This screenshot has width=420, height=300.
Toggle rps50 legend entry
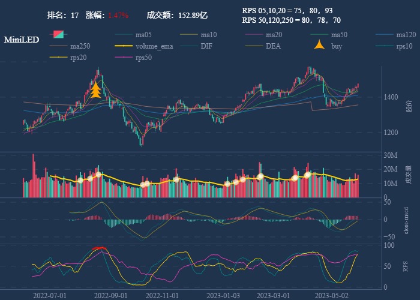133,58
